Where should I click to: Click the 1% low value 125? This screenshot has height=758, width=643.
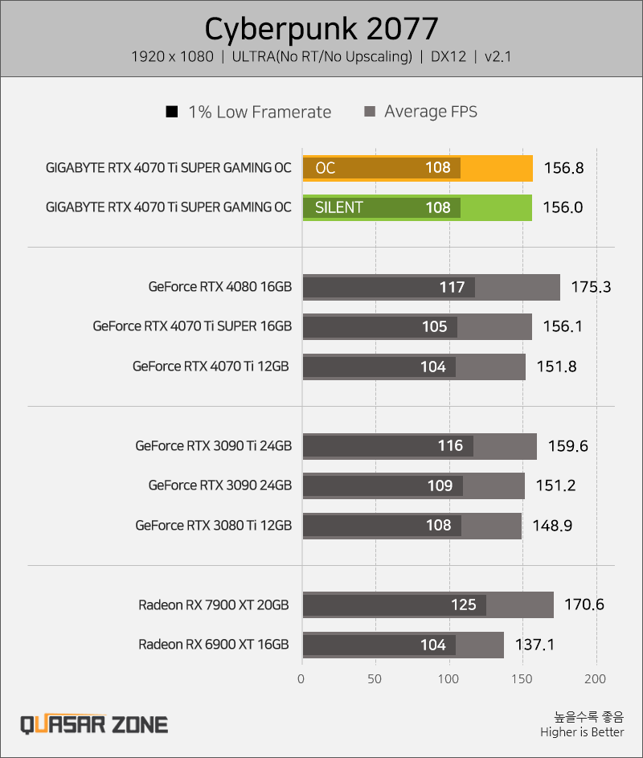463,604
